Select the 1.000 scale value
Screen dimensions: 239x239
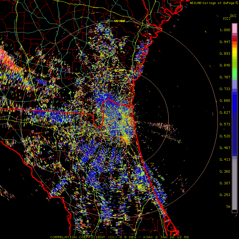225,30
